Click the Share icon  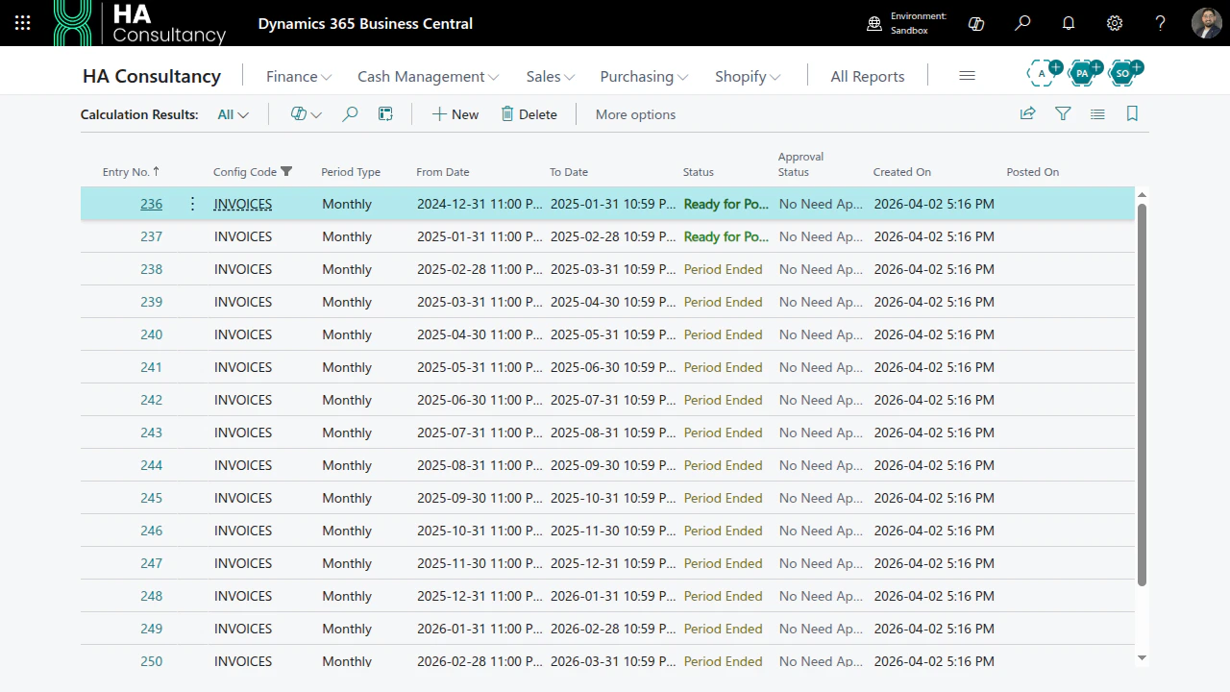click(x=1027, y=114)
